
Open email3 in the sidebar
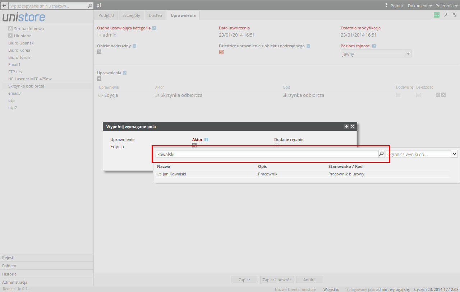(14, 93)
